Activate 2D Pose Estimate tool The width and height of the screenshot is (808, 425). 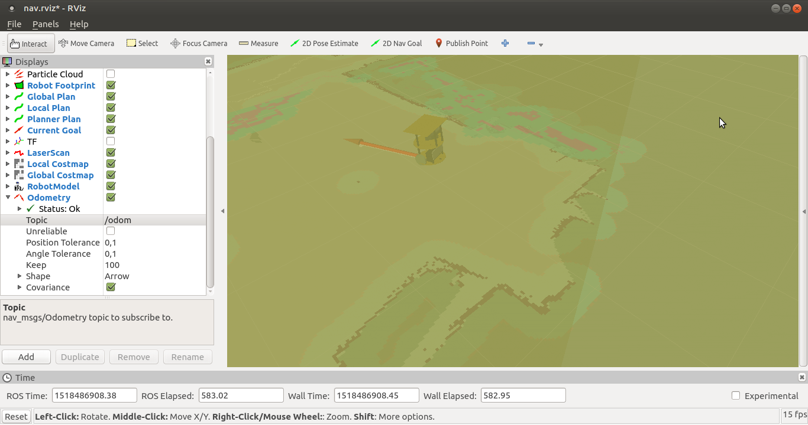click(324, 43)
